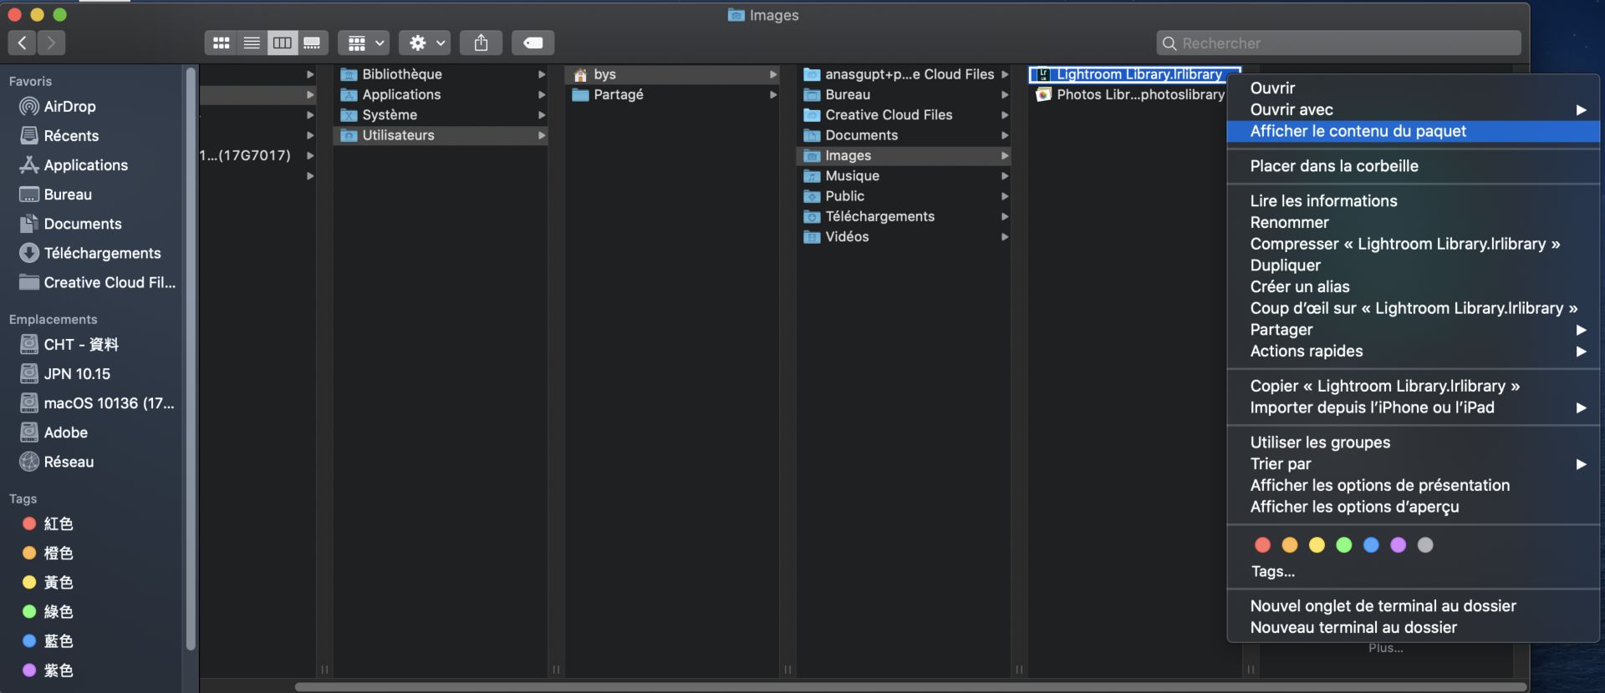Filter by the green 綠色 sidebar tag
Viewport: 1605px width, 693px height.
click(48, 611)
